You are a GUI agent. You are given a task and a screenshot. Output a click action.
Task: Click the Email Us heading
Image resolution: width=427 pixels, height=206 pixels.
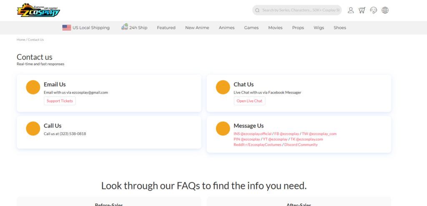tap(55, 84)
